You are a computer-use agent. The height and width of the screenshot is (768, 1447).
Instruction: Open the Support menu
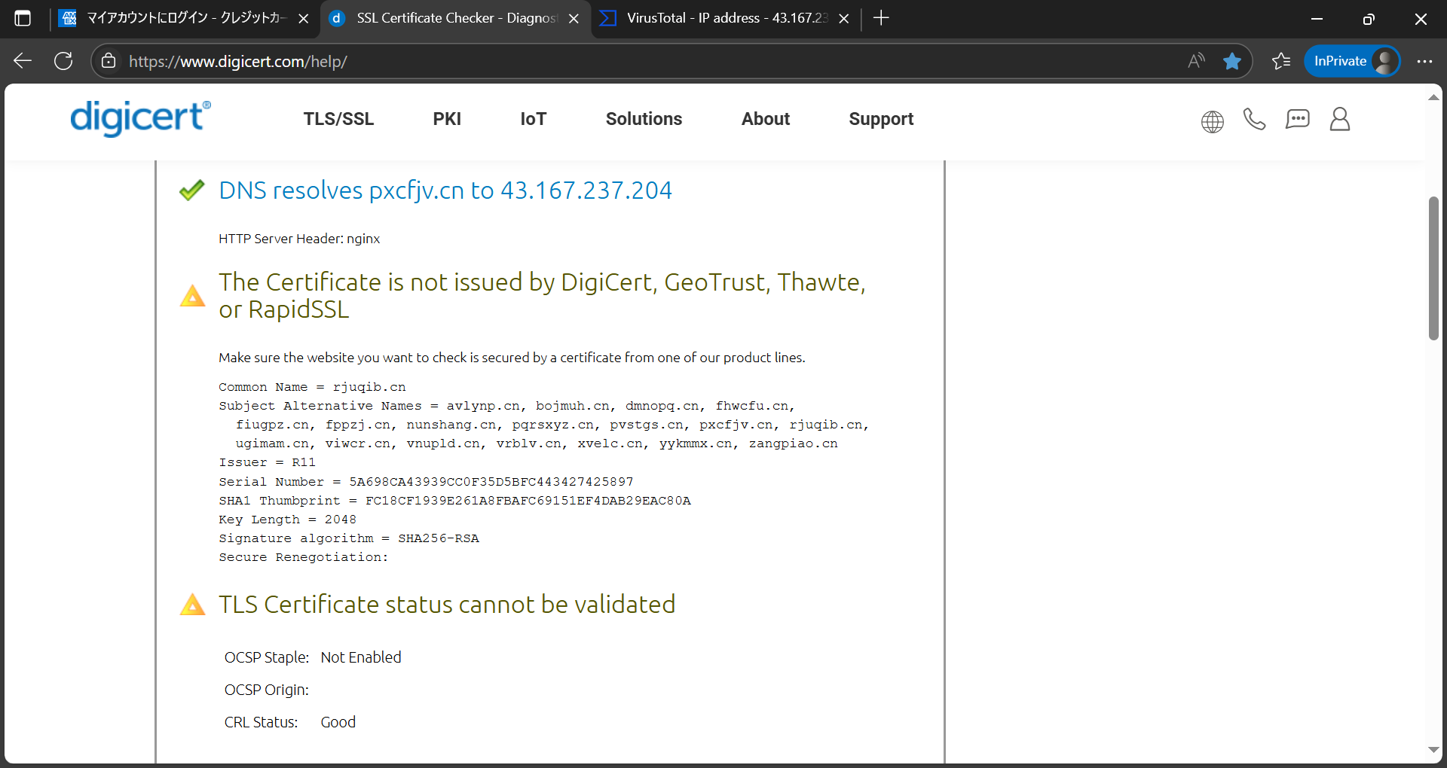point(881,119)
